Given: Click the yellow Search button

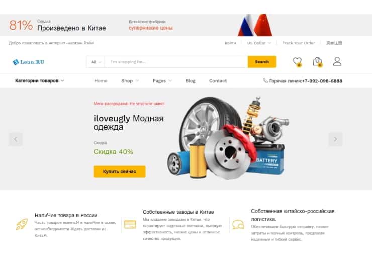Looking at the screenshot, I should pos(262,62).
